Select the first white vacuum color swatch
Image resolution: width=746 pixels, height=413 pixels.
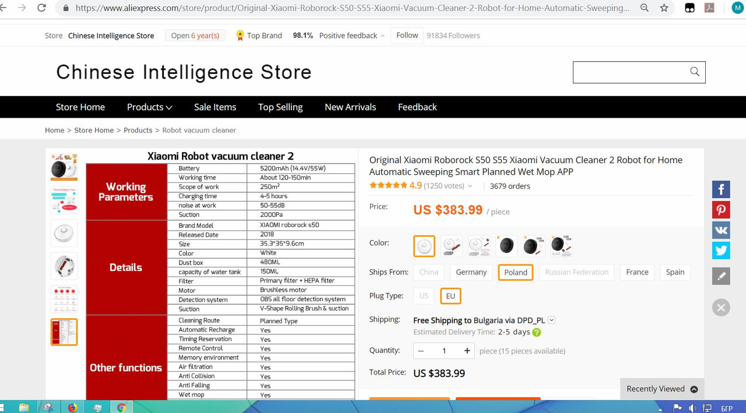click(x=424, y=246)
